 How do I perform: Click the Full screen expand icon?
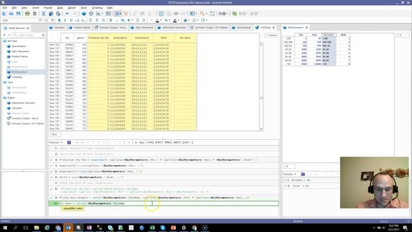pos(212,14)
